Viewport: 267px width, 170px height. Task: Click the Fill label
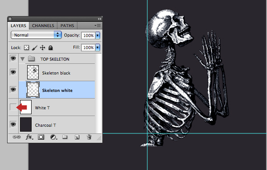coord(77,47)
